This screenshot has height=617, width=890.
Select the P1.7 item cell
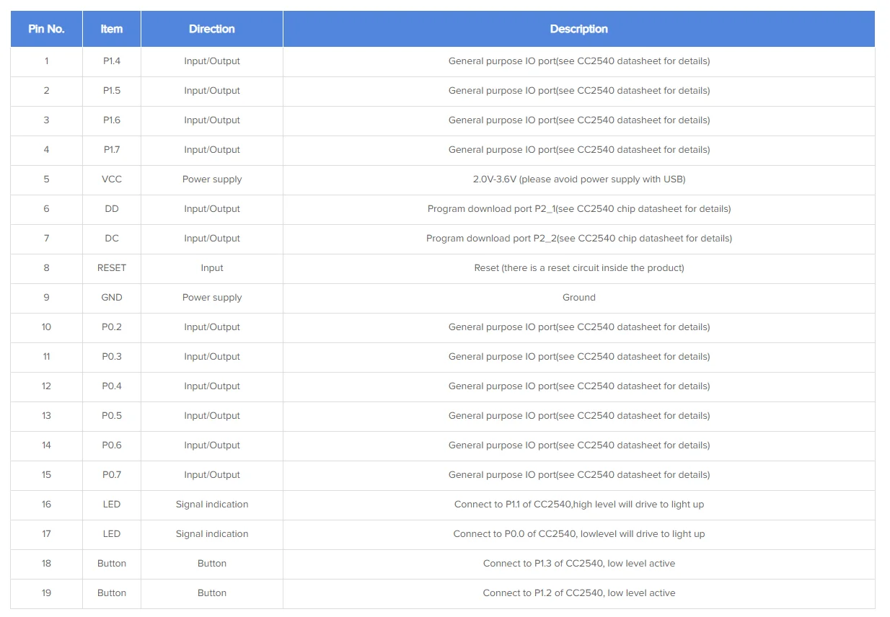112,150
